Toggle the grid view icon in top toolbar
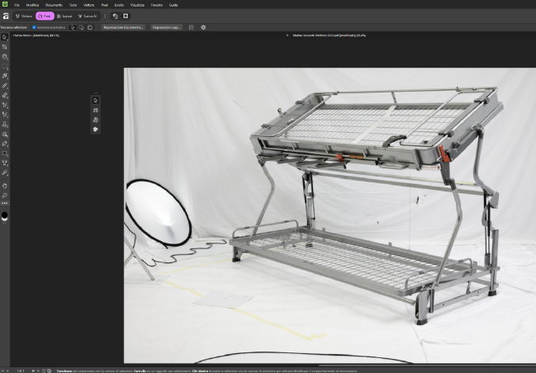Viewport: 536px width, 373px height. [126, 16]
